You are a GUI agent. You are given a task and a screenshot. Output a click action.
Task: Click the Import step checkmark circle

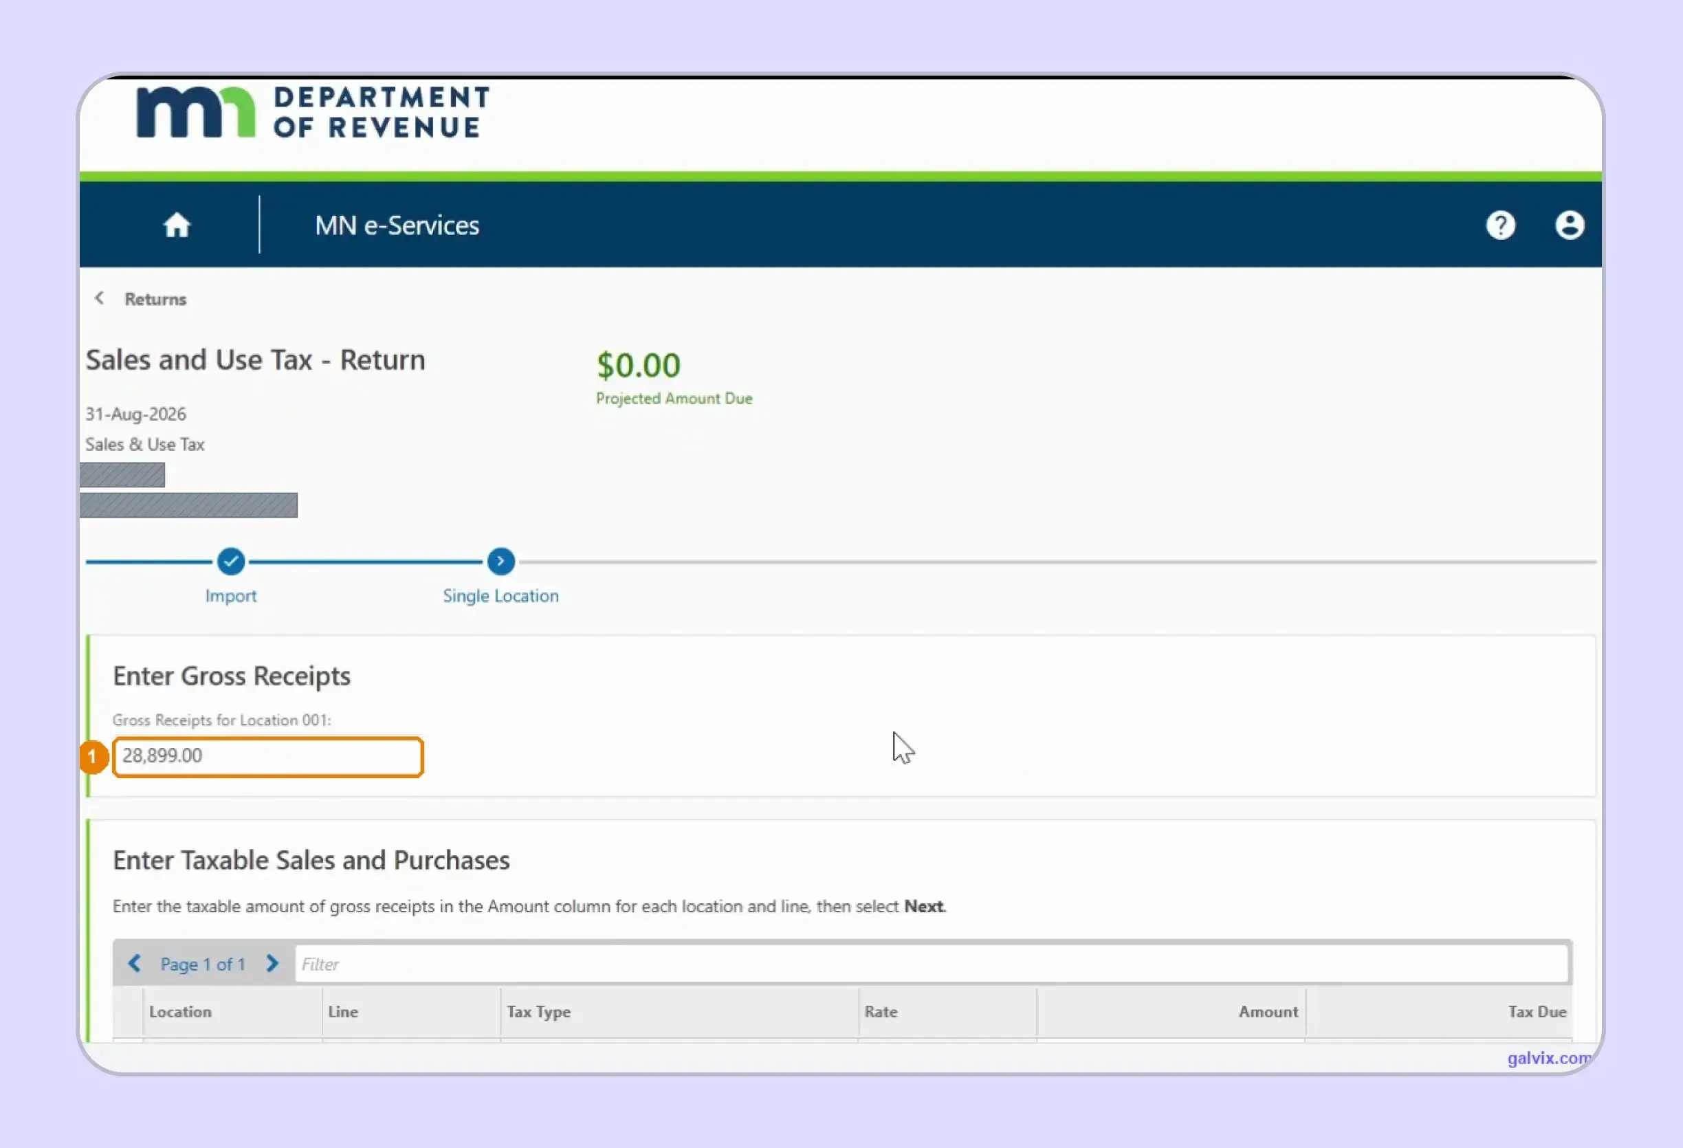pos(231,562)
